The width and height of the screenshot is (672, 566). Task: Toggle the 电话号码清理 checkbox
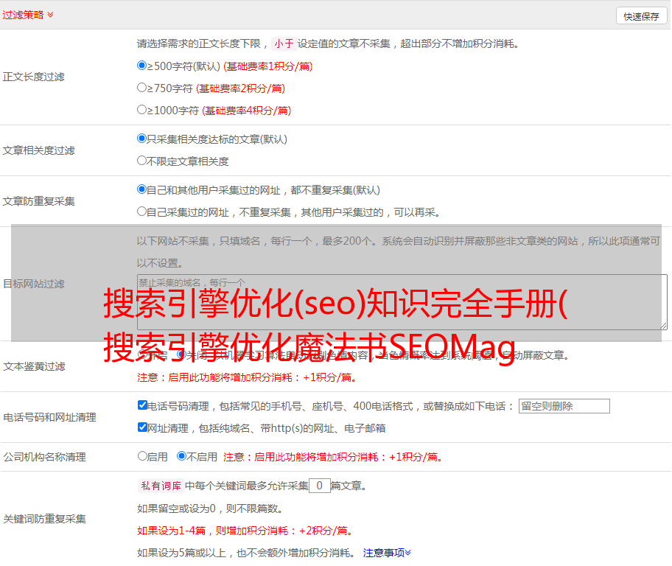pos(142,405)
